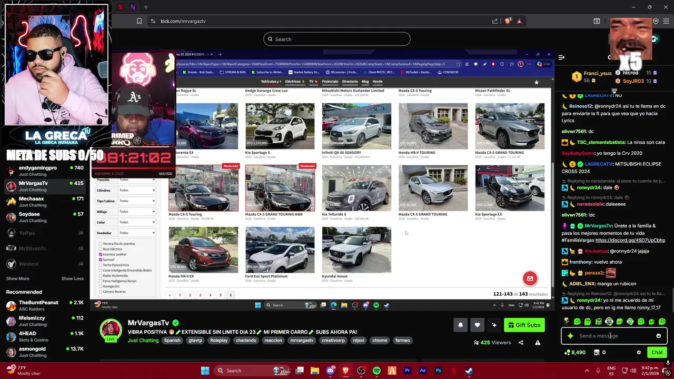
Task: Expand the Eléctricos menu on listing site
Action: (x=294, y=82)
